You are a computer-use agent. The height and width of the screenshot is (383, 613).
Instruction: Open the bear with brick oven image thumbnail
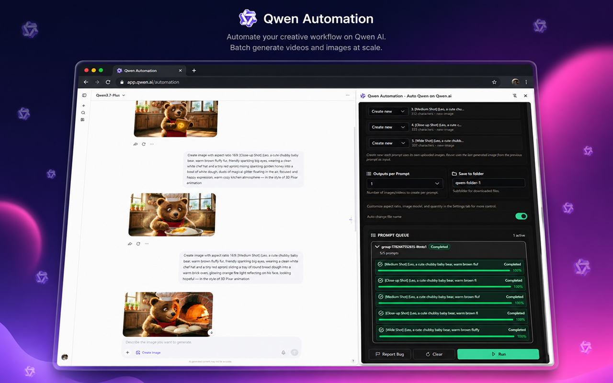click(x=168, y=314)
